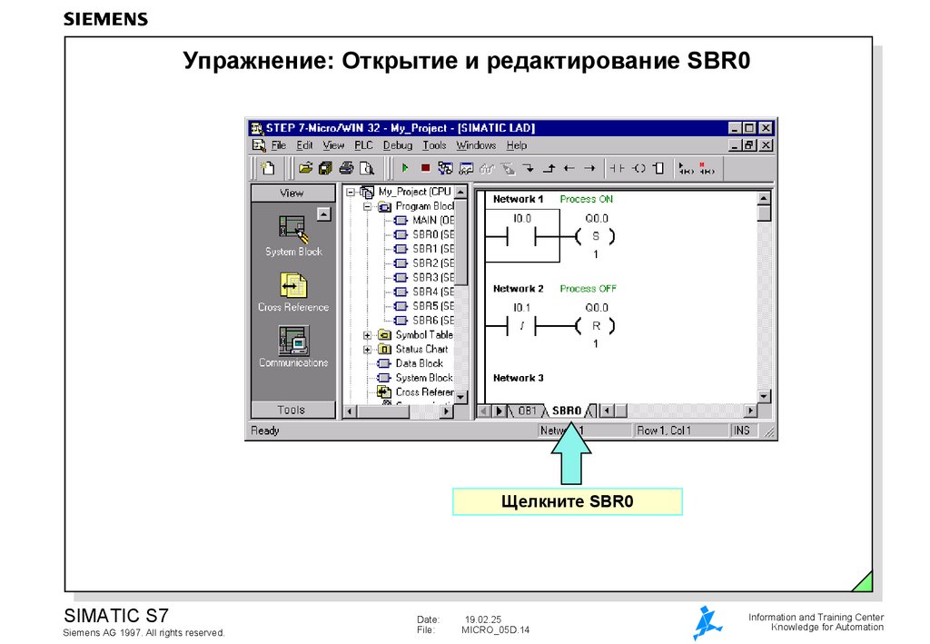This screenshot has height=644, width=930.
Task: Click the Compile toolbar icon next to Stop
Action: click(x=445, y=168)
